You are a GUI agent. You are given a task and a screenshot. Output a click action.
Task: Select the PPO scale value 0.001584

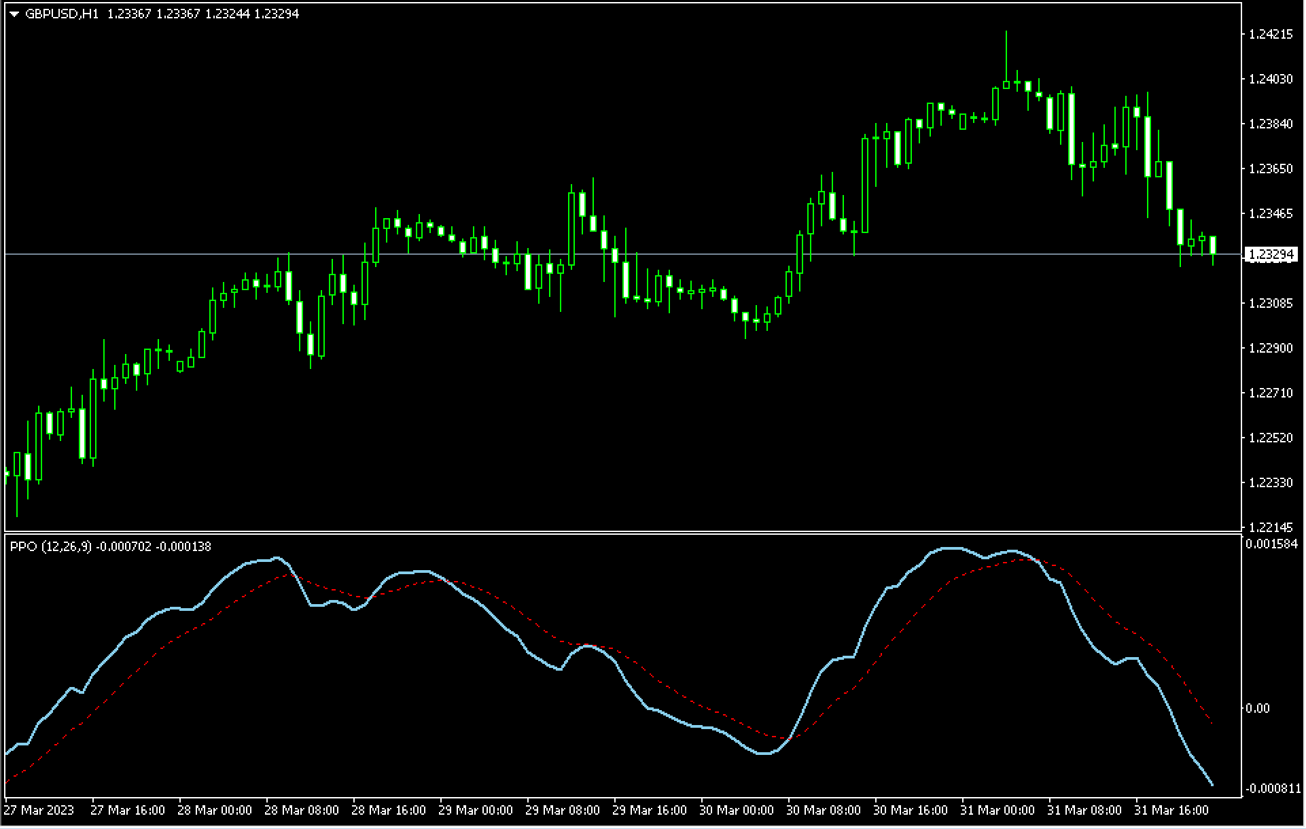(1272, 544)
